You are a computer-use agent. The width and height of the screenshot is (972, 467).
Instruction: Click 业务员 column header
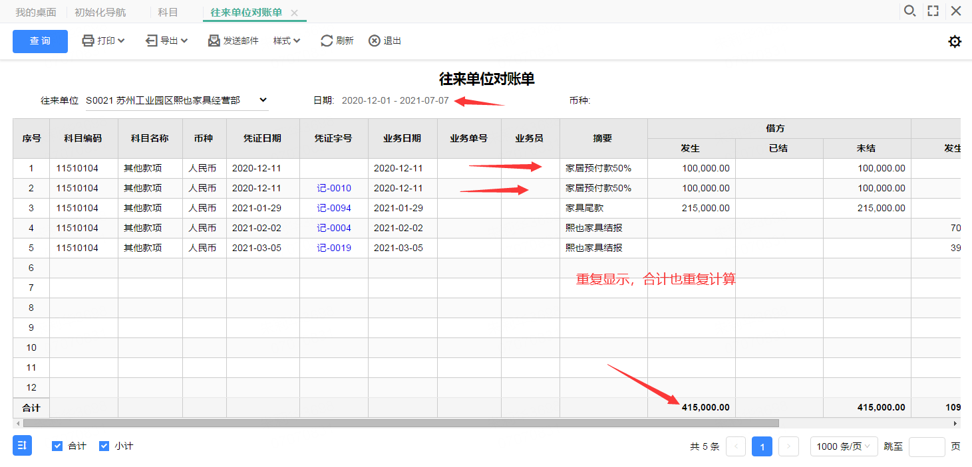pyautogui.click(x=530, y=138)
